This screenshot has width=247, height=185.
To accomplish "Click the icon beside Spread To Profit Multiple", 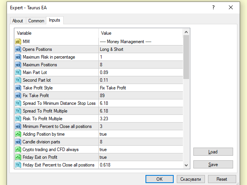I will 18,111.
